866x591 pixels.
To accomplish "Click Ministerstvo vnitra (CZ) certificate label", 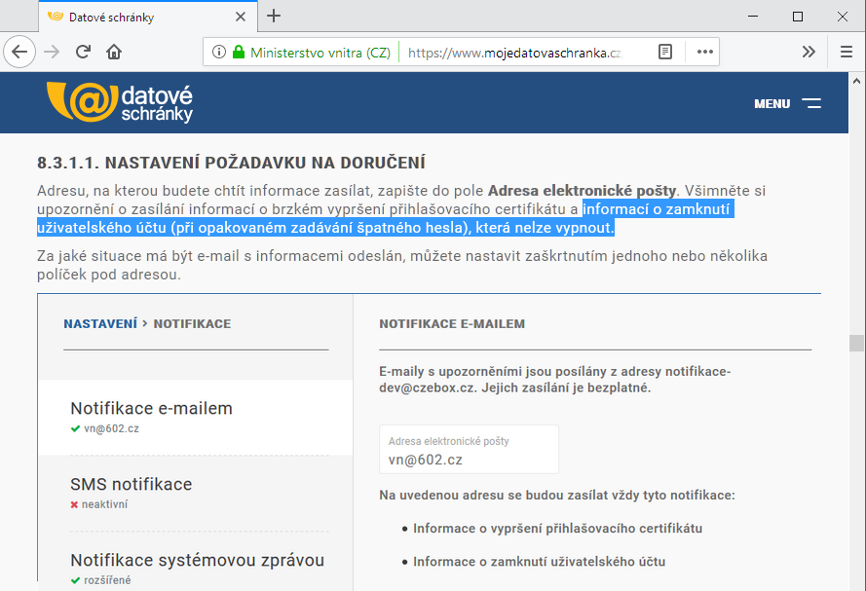I will tap(320, 53).
